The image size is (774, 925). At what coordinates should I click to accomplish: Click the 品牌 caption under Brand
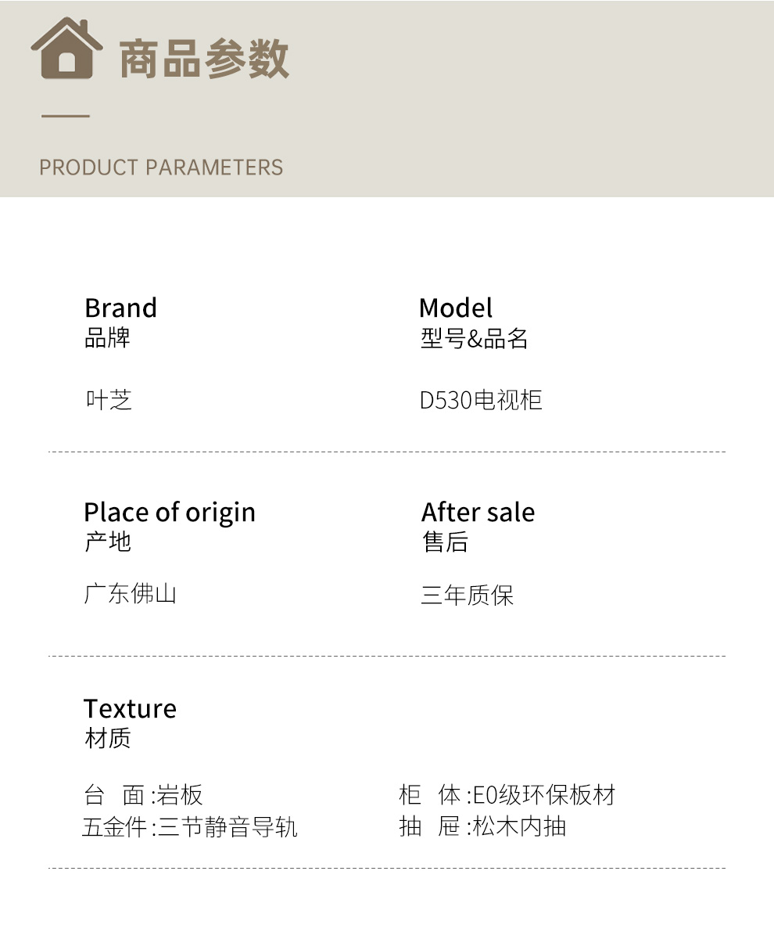coord(107,338)
